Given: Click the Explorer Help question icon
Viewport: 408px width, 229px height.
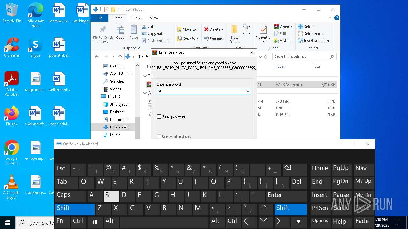Looking at the screenshot, I should (337, 18).
